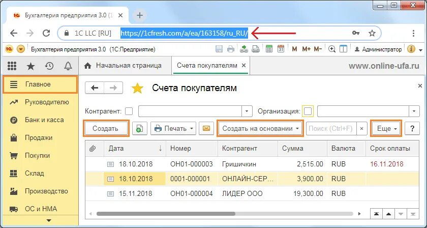This screenshot has width=427, height=228.
Task: Click the Поиск (Ctrl+F) search field
Action: pos(331,128)
